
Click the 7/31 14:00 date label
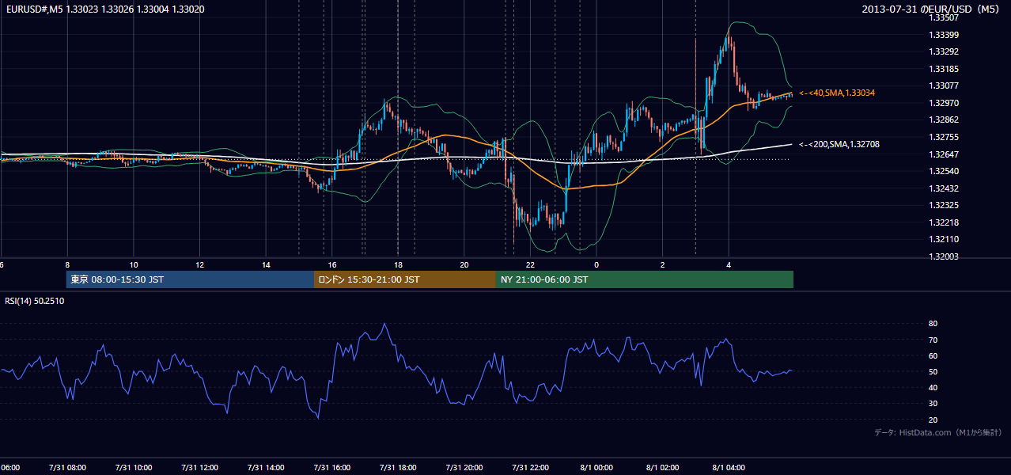266,468
